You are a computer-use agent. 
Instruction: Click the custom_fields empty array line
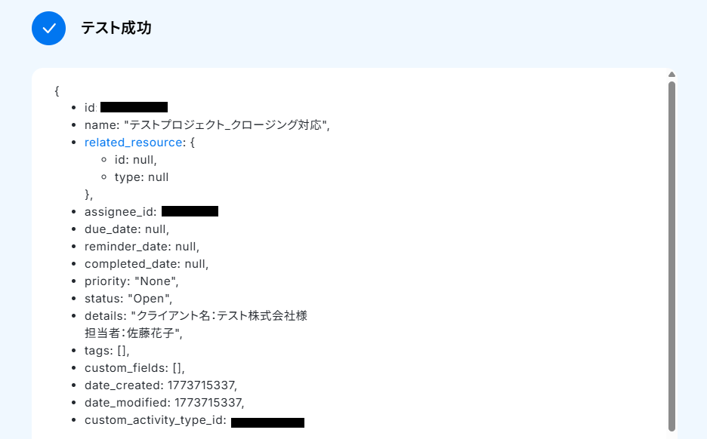134,368
